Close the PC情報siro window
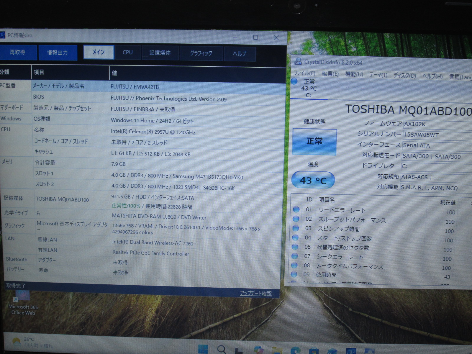The image size is (472, 354). coord(276,38)
